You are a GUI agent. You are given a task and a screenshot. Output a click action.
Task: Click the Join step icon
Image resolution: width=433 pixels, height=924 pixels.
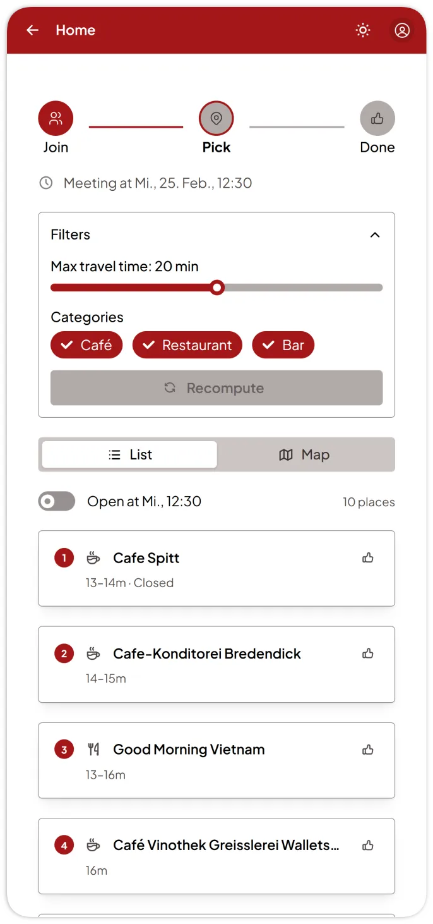coord(56,118)
